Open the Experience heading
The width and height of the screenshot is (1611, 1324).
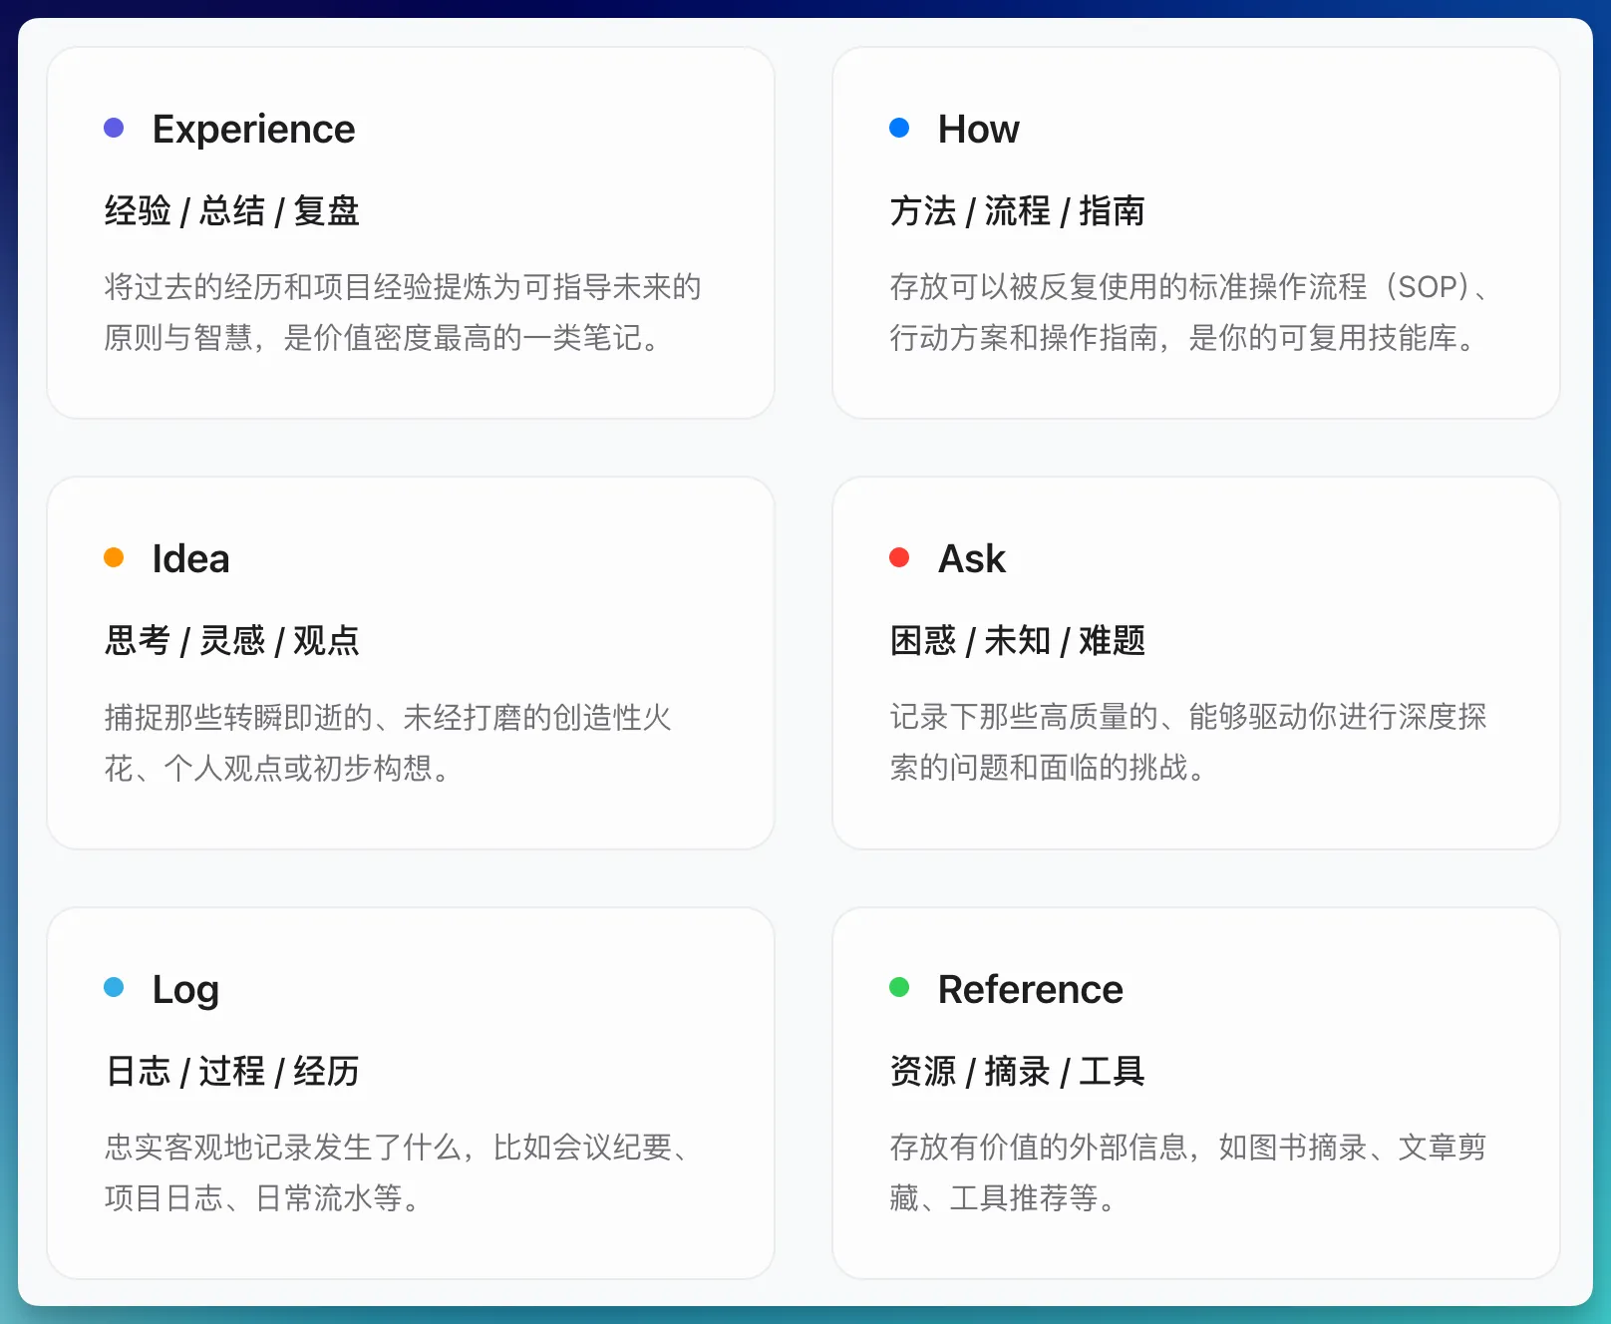(x=253, y=130)
